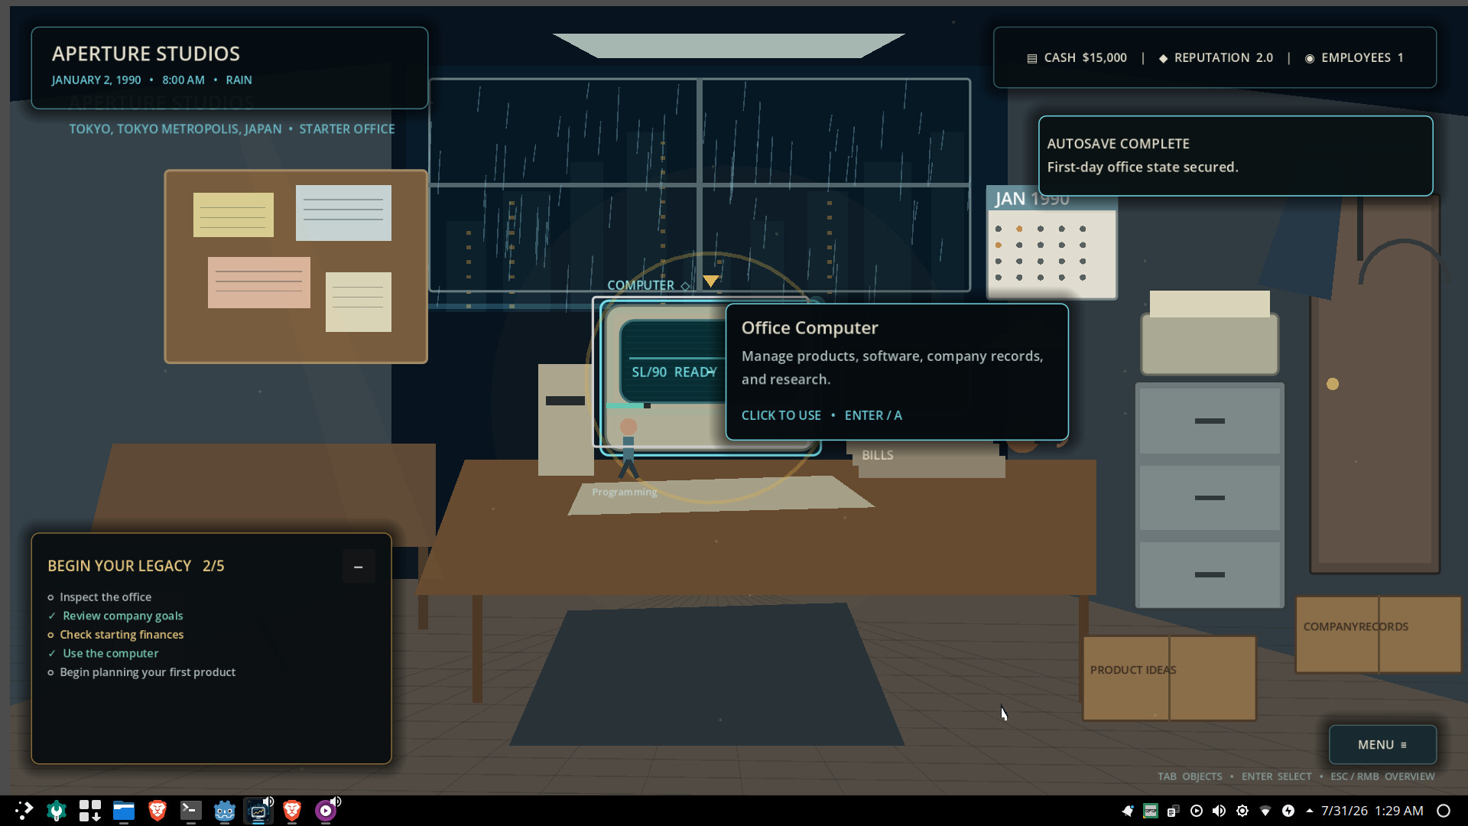Open the taskbar clock showing 1:29 AM
Image resolution: width=1468 pixels, height=826 pixels.
click(1372, 811)
